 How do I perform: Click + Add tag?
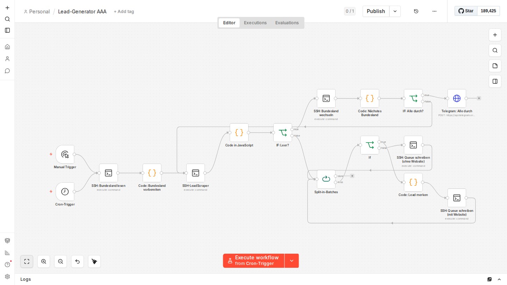(124, 12)
